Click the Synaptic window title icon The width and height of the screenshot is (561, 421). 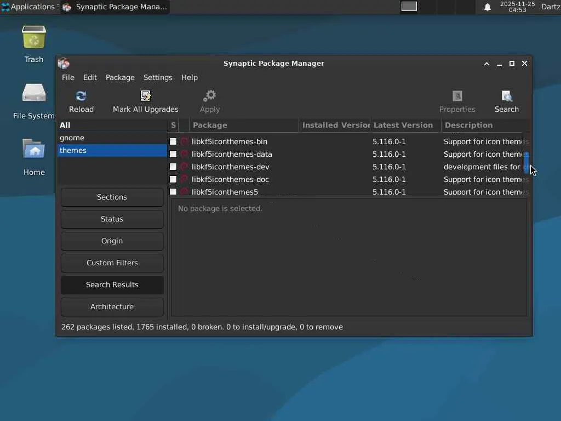pyautogui.click(x=64, y=64)
